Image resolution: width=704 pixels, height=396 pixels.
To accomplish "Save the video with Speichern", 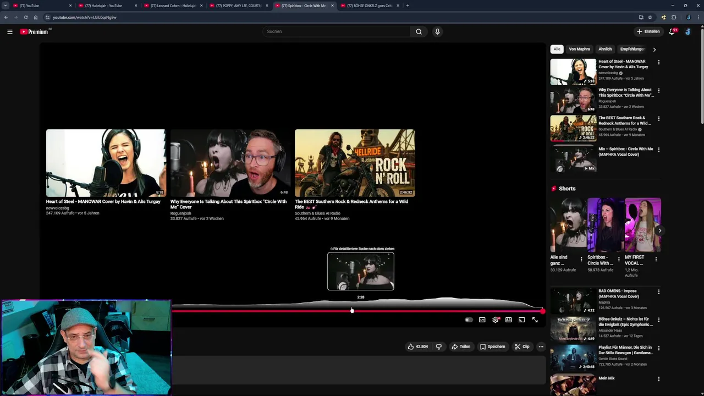I will click(492, 346).
